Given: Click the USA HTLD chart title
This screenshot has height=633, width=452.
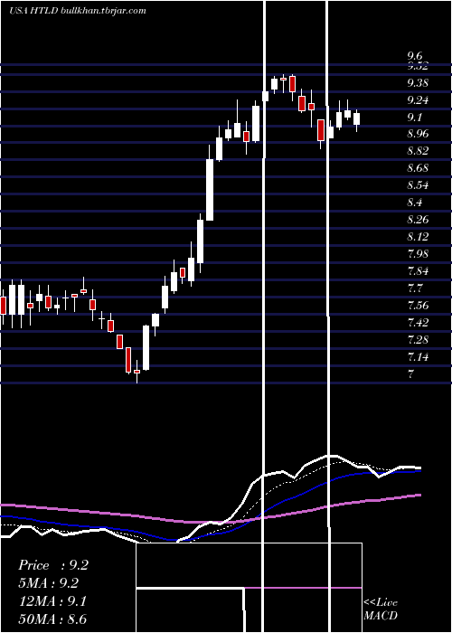Looking at the screenshot, I should [x=34, y=11].
